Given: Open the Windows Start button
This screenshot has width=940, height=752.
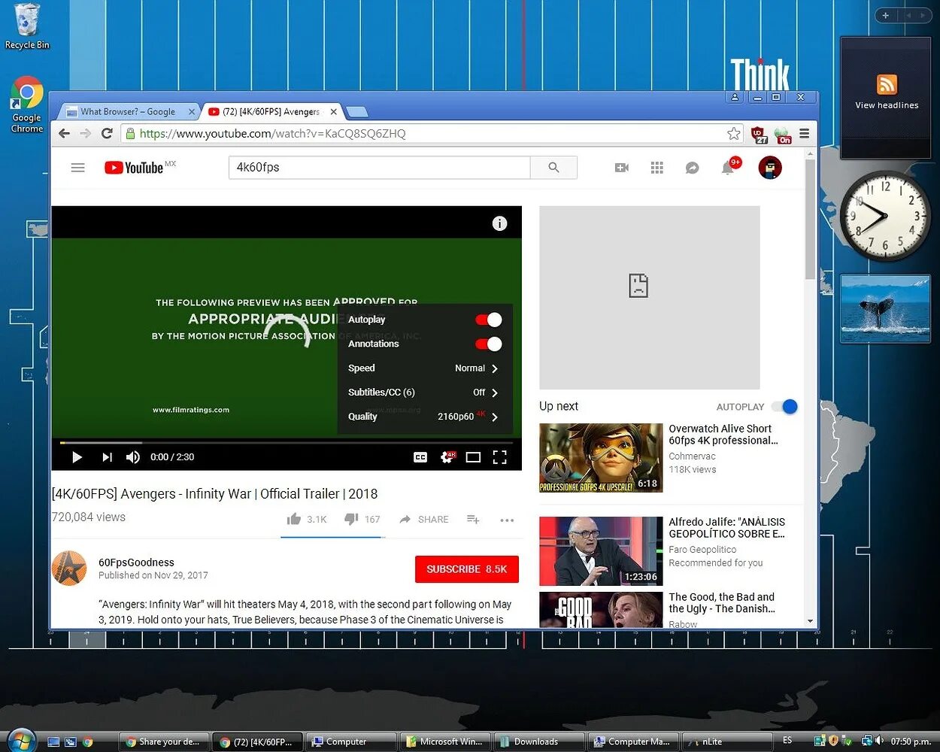Looking at the screenshot, I should coord(21,741).
